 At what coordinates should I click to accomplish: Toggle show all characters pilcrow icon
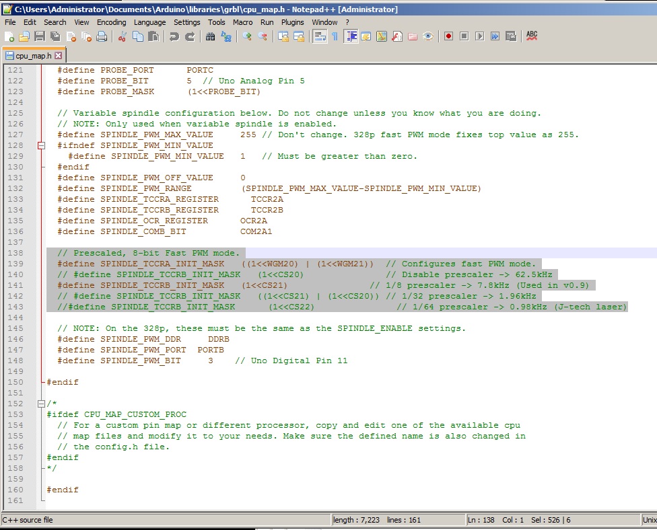point(335,37)
